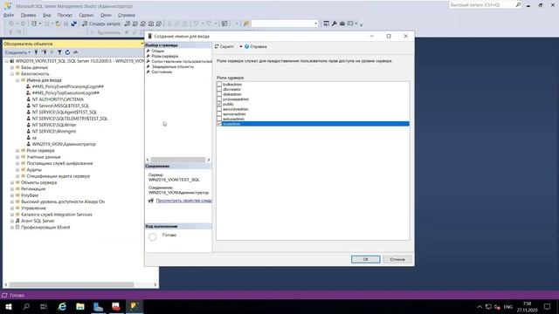Screen dimensions: 559x314
Task: Click the SSMS icon in the taskbar
Action: [x=135, y=306]
